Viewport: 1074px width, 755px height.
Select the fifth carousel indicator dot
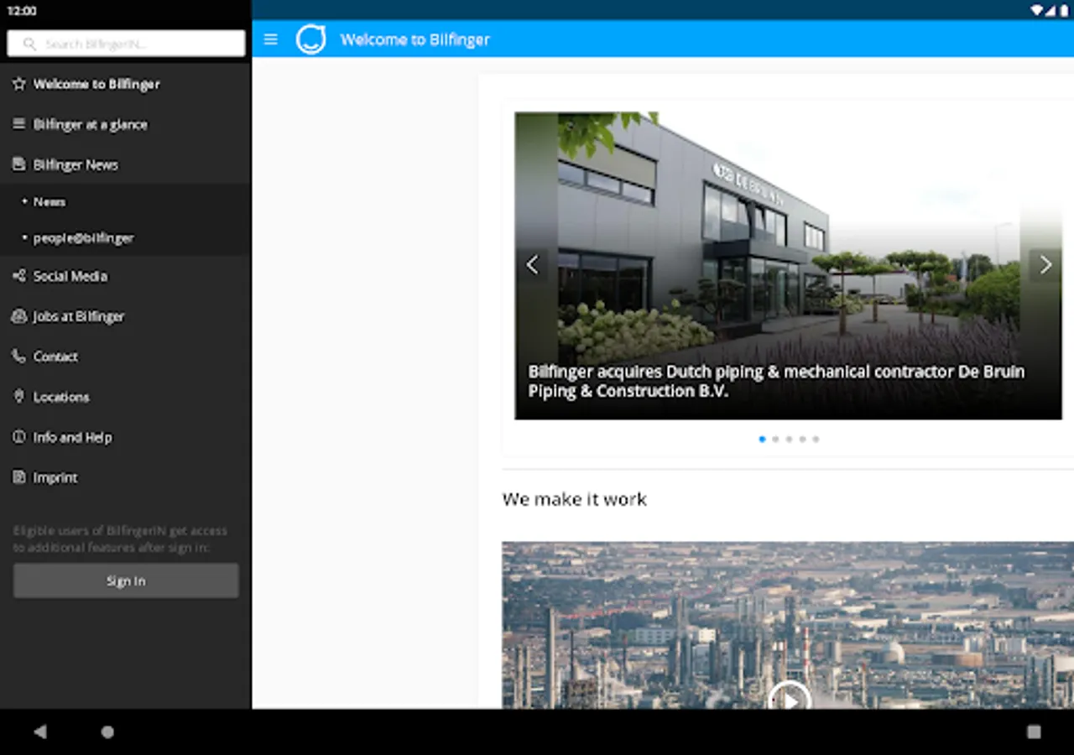coord(816,439)
